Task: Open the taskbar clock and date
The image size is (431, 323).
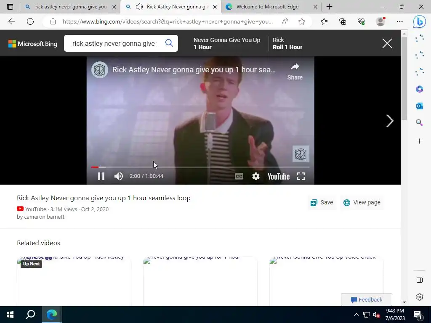Action: point(395,315)
